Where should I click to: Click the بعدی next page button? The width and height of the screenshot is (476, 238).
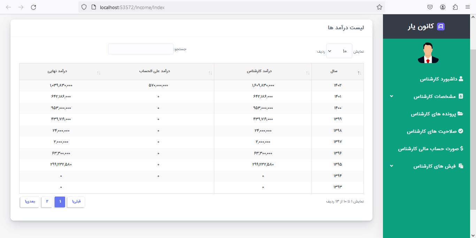click(x=30, y=202)
